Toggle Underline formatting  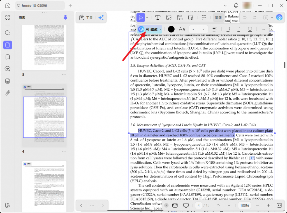tap(250, 29)
